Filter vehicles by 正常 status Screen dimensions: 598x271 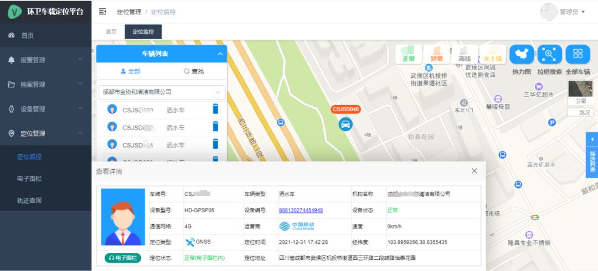tap(409, 55)
